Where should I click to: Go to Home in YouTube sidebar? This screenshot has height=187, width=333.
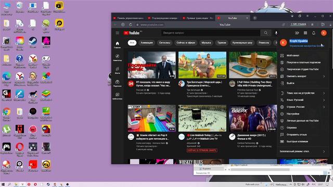(x=117, y=45)
